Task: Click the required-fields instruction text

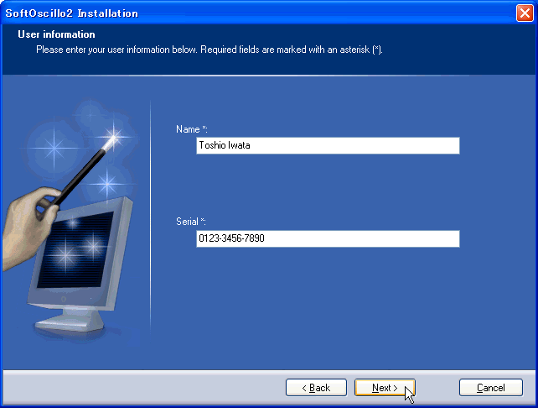Action: pyautogui.click(x=210, y=50)
